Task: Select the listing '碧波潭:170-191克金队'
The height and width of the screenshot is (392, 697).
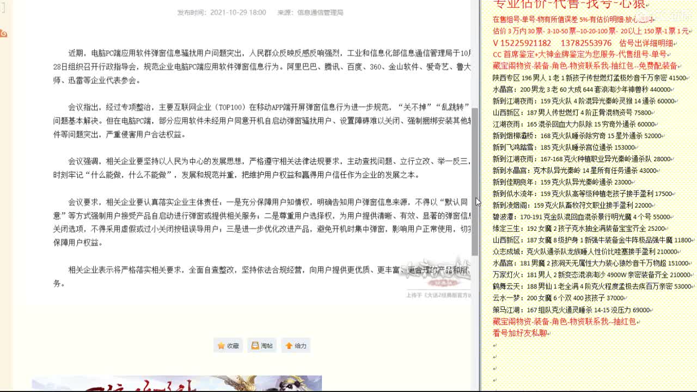Action: [x=582, y=217]
